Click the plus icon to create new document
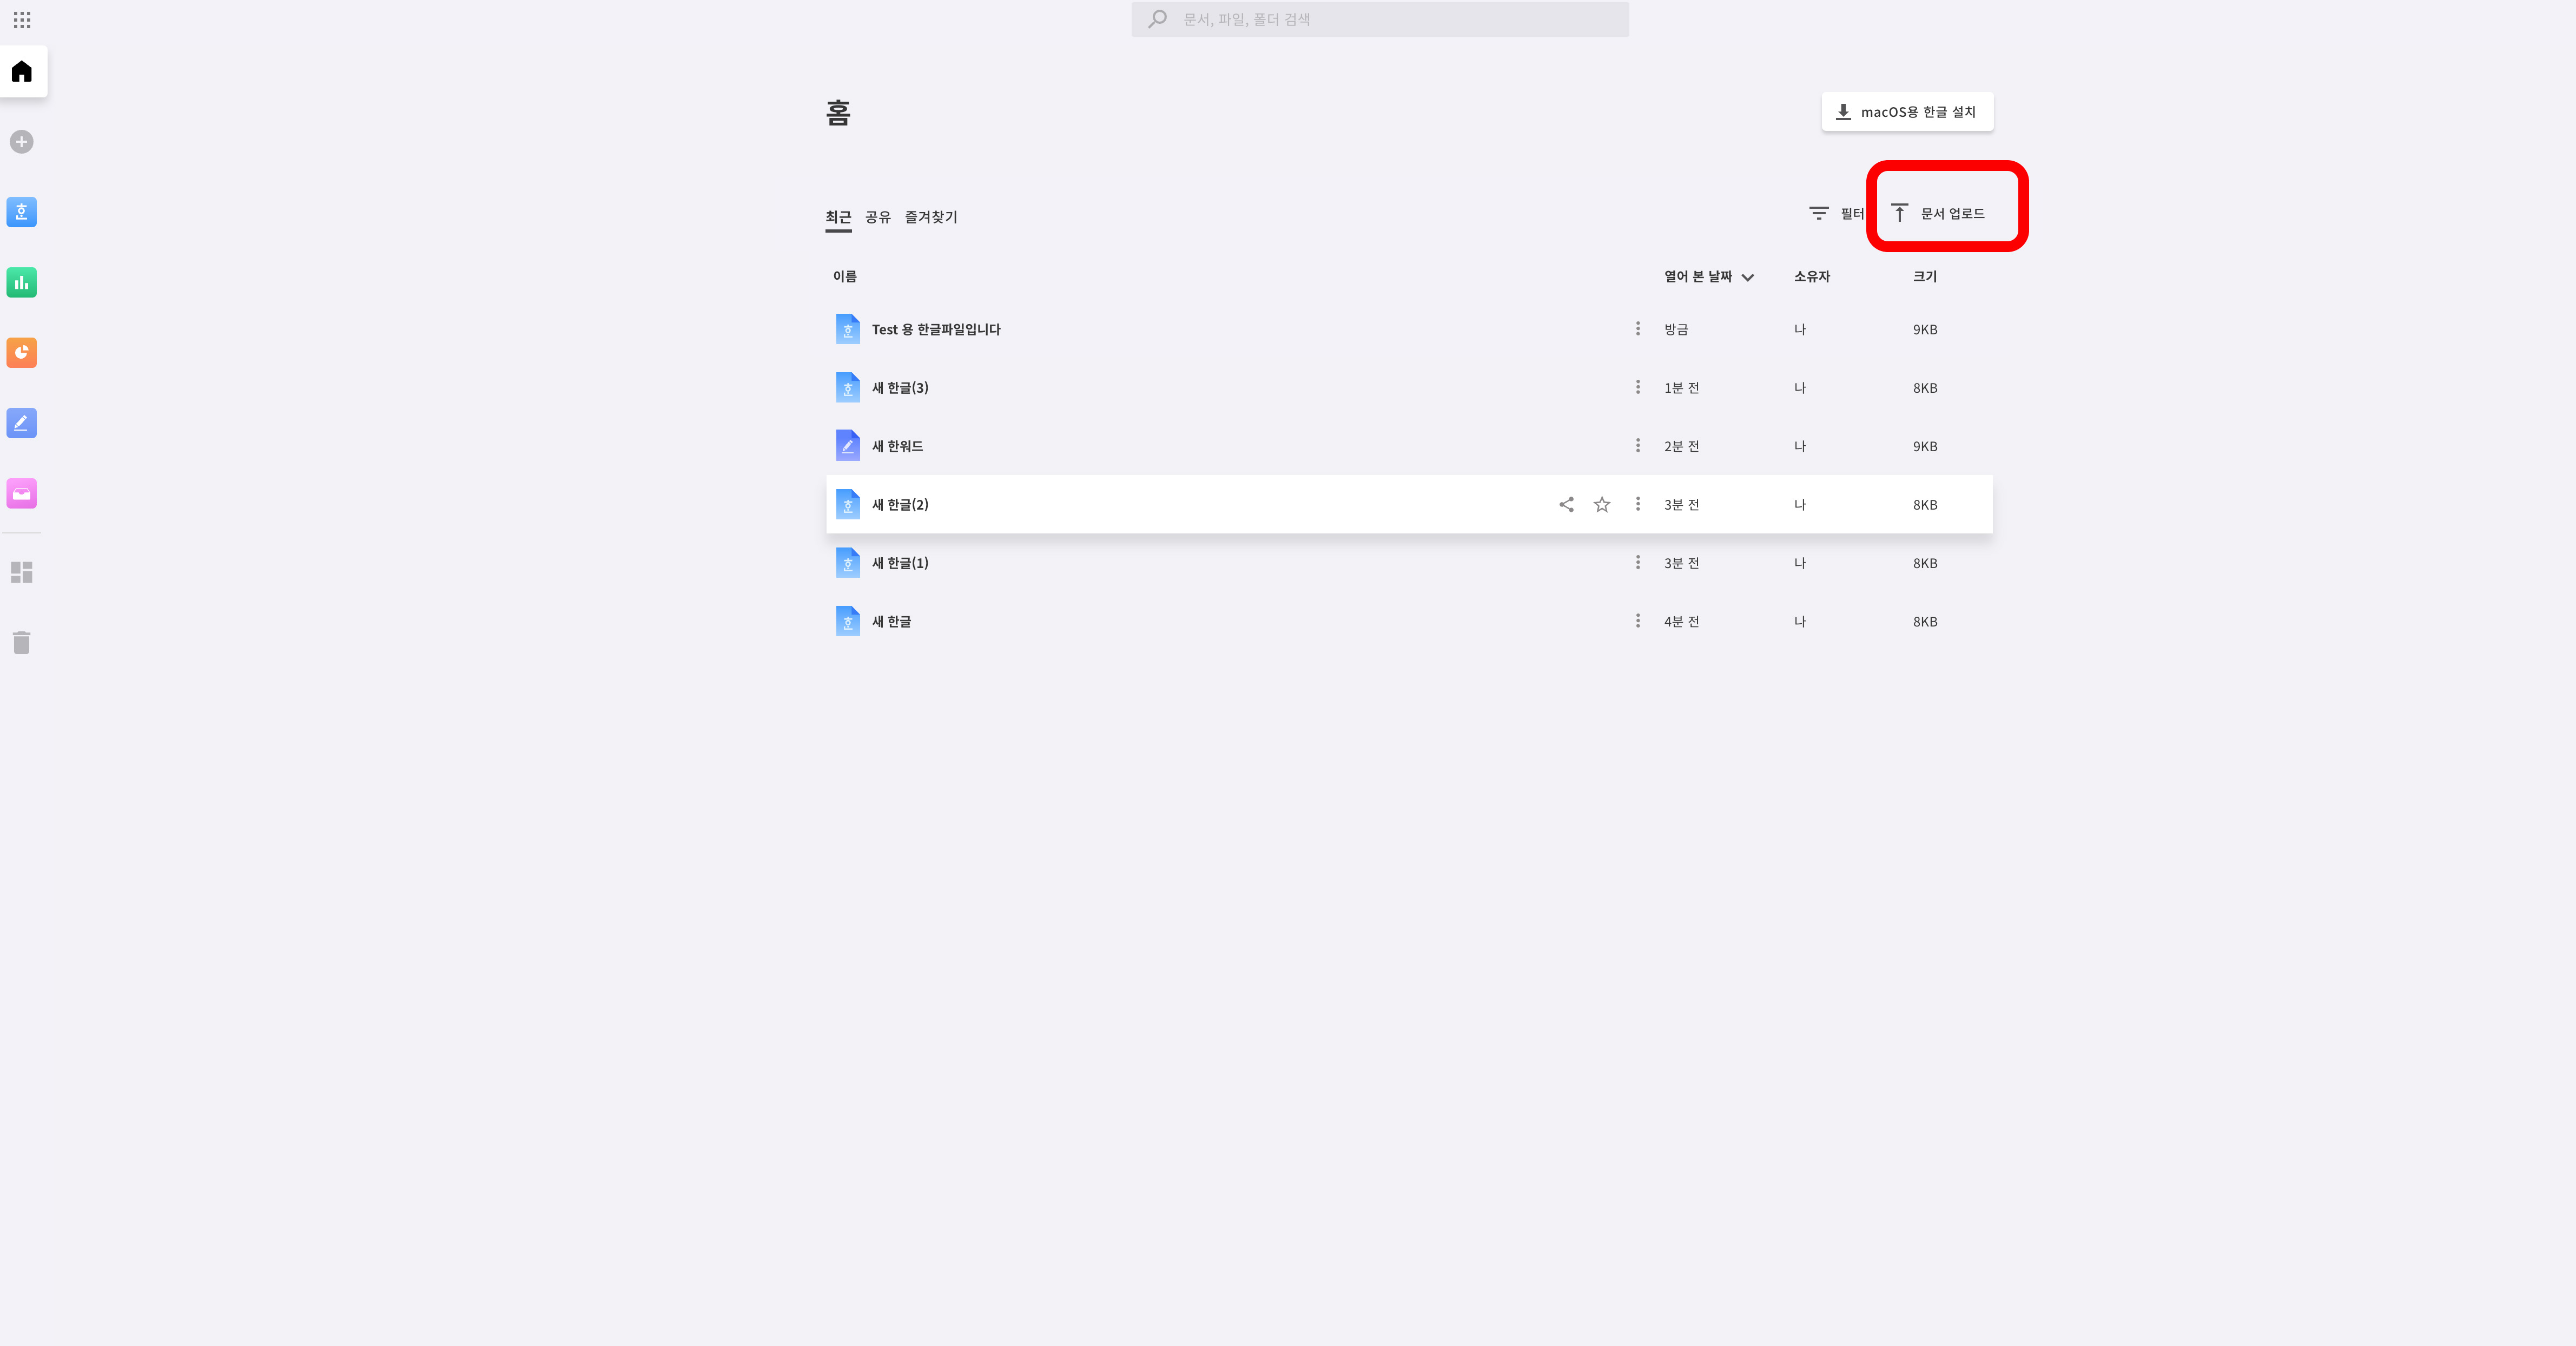 coord(22,142)
